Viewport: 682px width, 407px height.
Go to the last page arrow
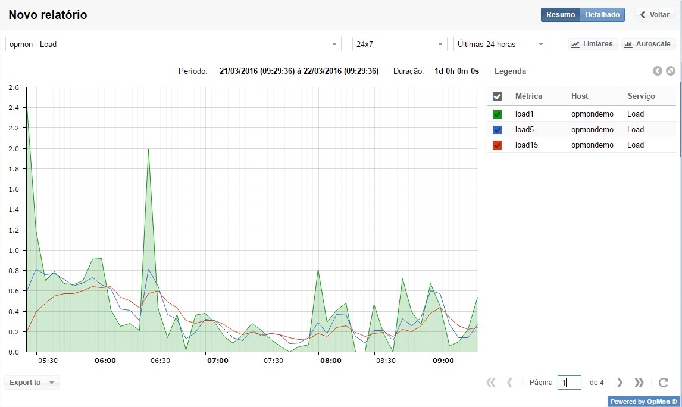pyautogui.click(x=639, y=383)
